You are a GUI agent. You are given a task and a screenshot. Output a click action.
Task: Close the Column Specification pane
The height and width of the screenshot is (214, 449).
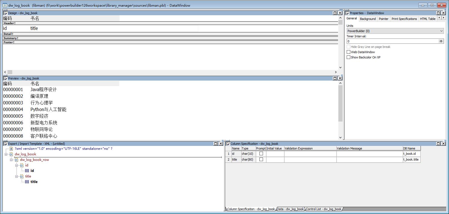(443, 144)
